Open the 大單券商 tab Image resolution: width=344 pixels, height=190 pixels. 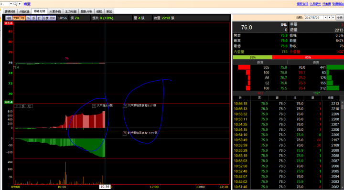55,11
